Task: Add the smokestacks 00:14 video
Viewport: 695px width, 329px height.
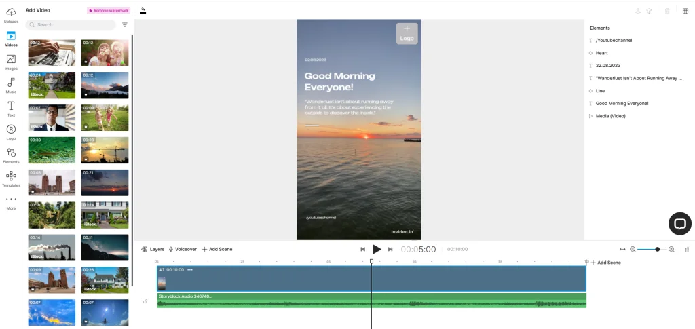Action: pos(52,248)
